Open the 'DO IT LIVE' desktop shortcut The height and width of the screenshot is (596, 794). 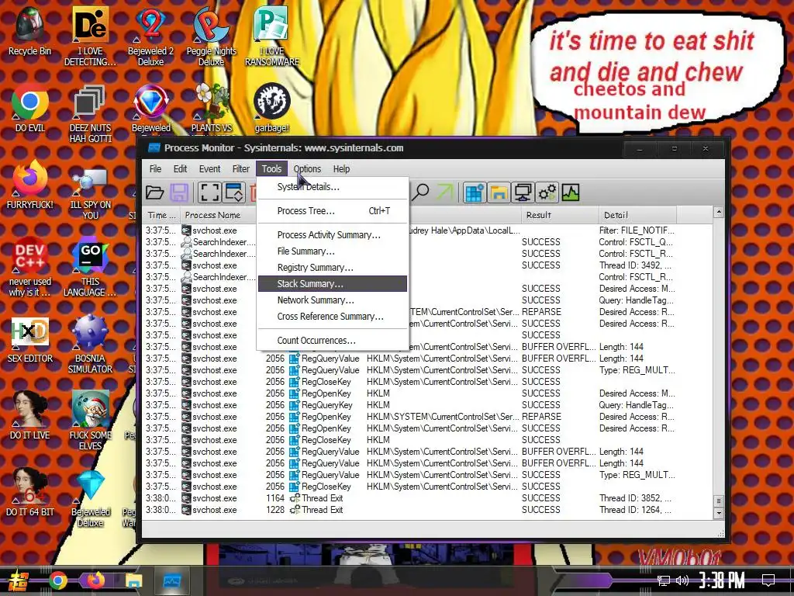30,416
